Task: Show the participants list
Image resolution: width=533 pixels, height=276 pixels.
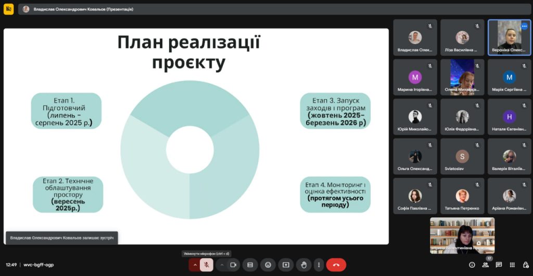Action: (486, 265)
